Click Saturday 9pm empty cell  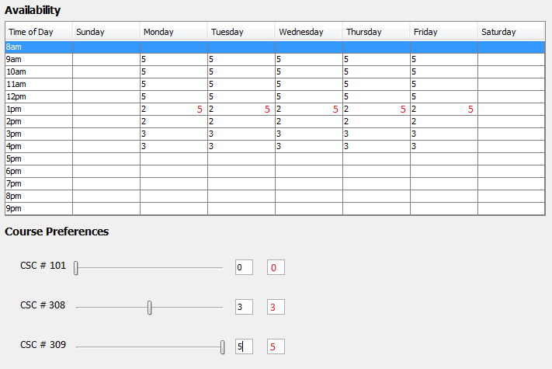510,208
